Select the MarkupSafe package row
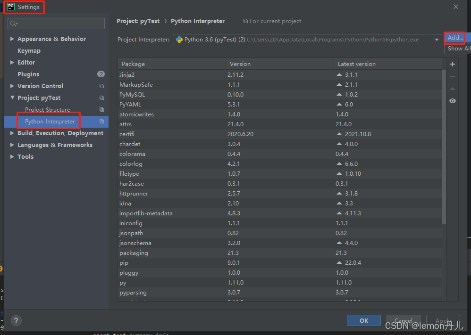471x335 pixels. click(x=280, y=85)
